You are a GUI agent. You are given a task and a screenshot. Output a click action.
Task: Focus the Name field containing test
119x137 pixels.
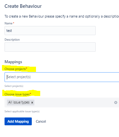pos(50,31)
